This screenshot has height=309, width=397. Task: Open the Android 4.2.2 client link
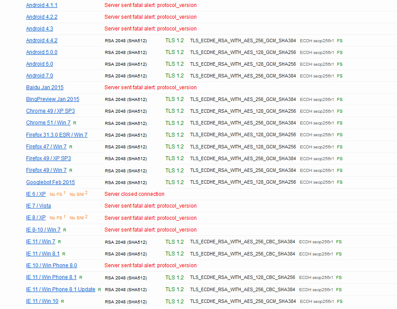click(42, 17)
